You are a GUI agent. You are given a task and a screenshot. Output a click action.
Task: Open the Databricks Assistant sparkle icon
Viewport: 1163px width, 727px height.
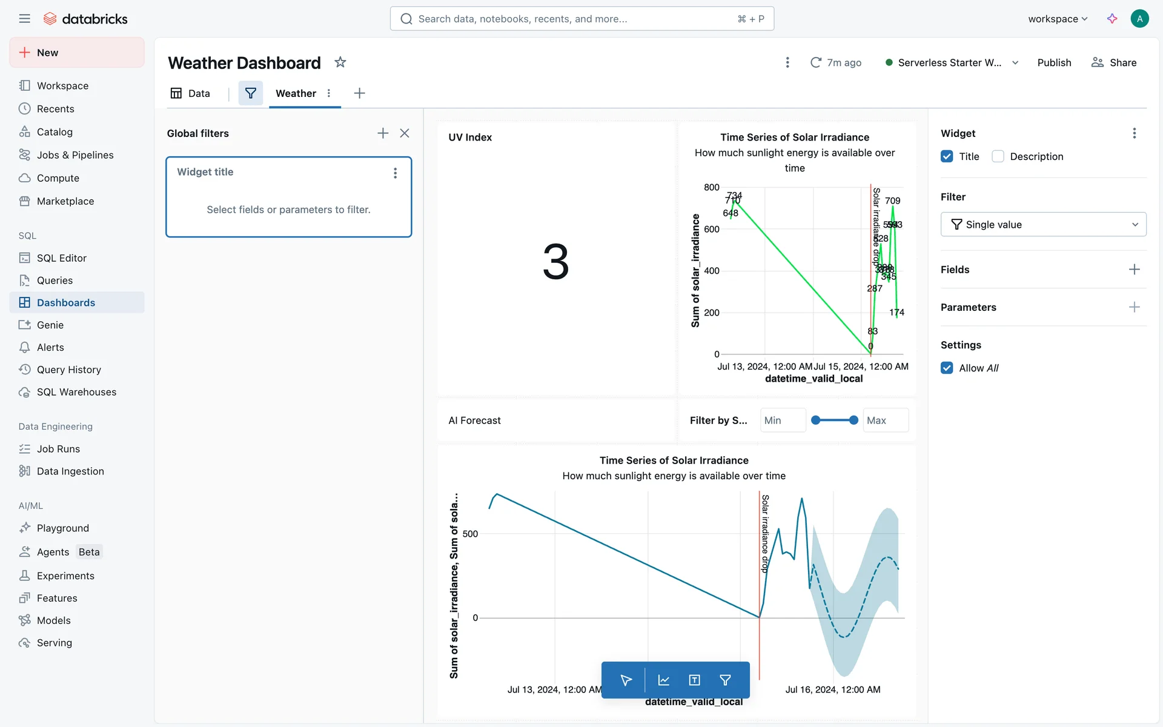point(1112,19)
